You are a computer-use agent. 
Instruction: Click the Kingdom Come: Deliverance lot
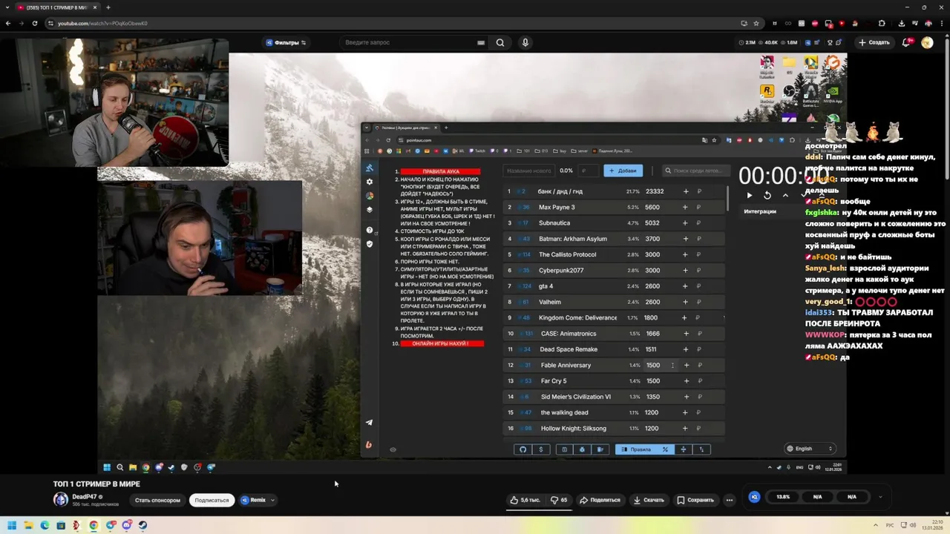pyautogui.click(x=615, y=317)
